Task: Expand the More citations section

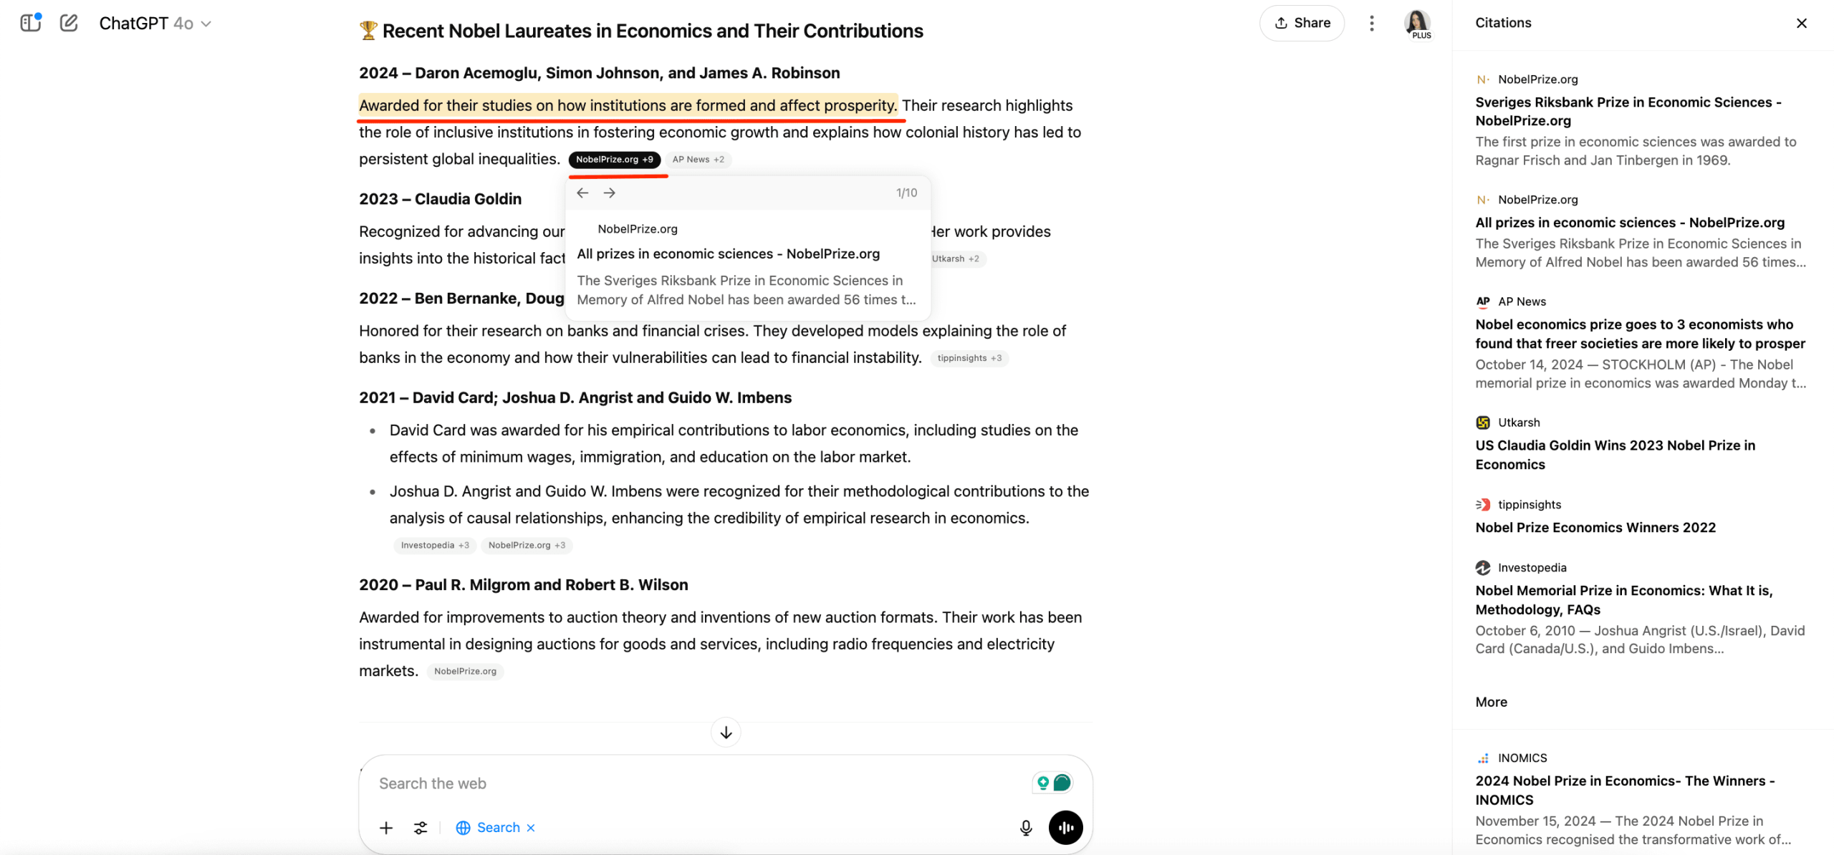Action: pos(1491,702)
